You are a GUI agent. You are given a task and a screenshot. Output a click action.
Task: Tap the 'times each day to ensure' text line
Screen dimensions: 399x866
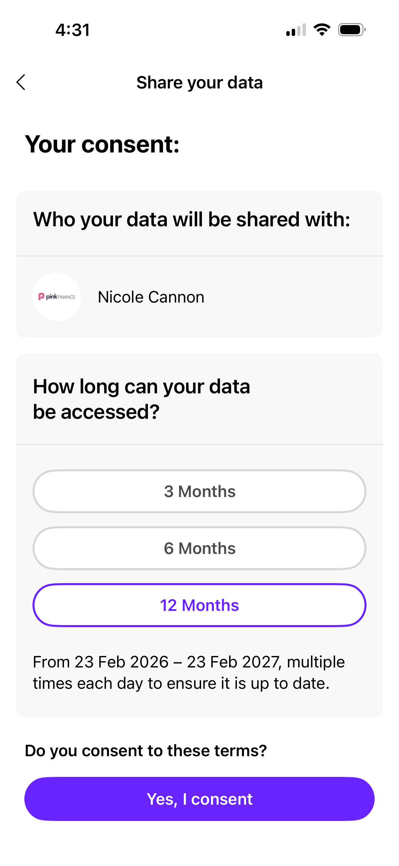click(181, 683)
